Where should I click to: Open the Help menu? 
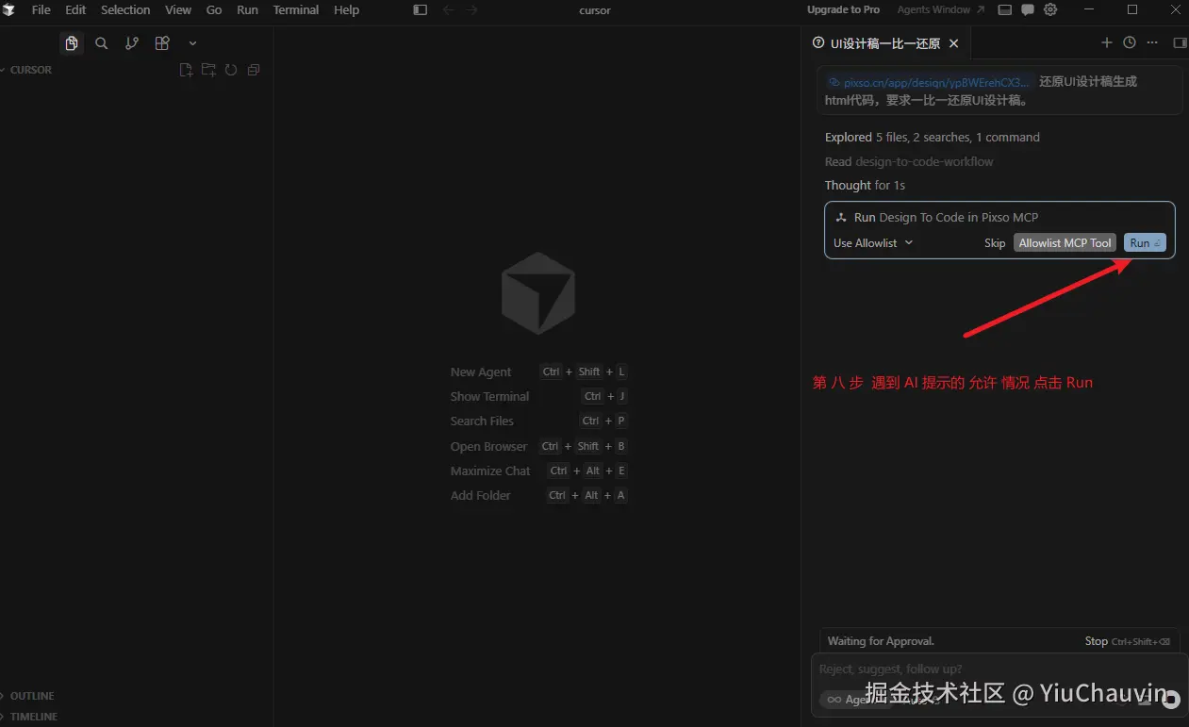pos(346,9)
